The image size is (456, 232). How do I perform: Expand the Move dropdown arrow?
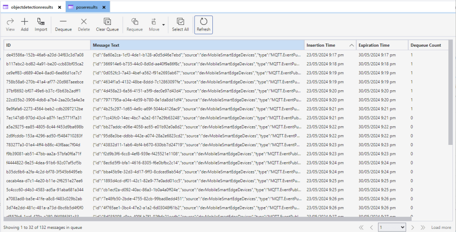[x=163, y=24]
